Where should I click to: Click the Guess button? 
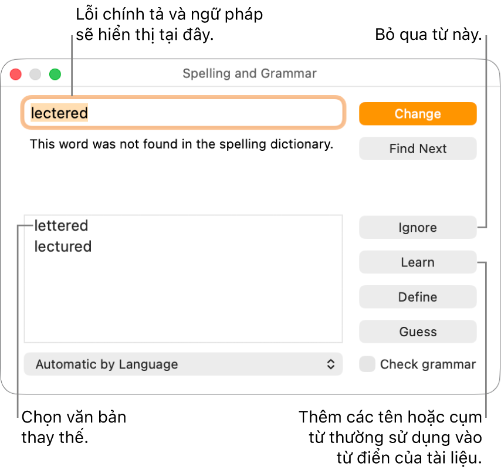(418, 332)
